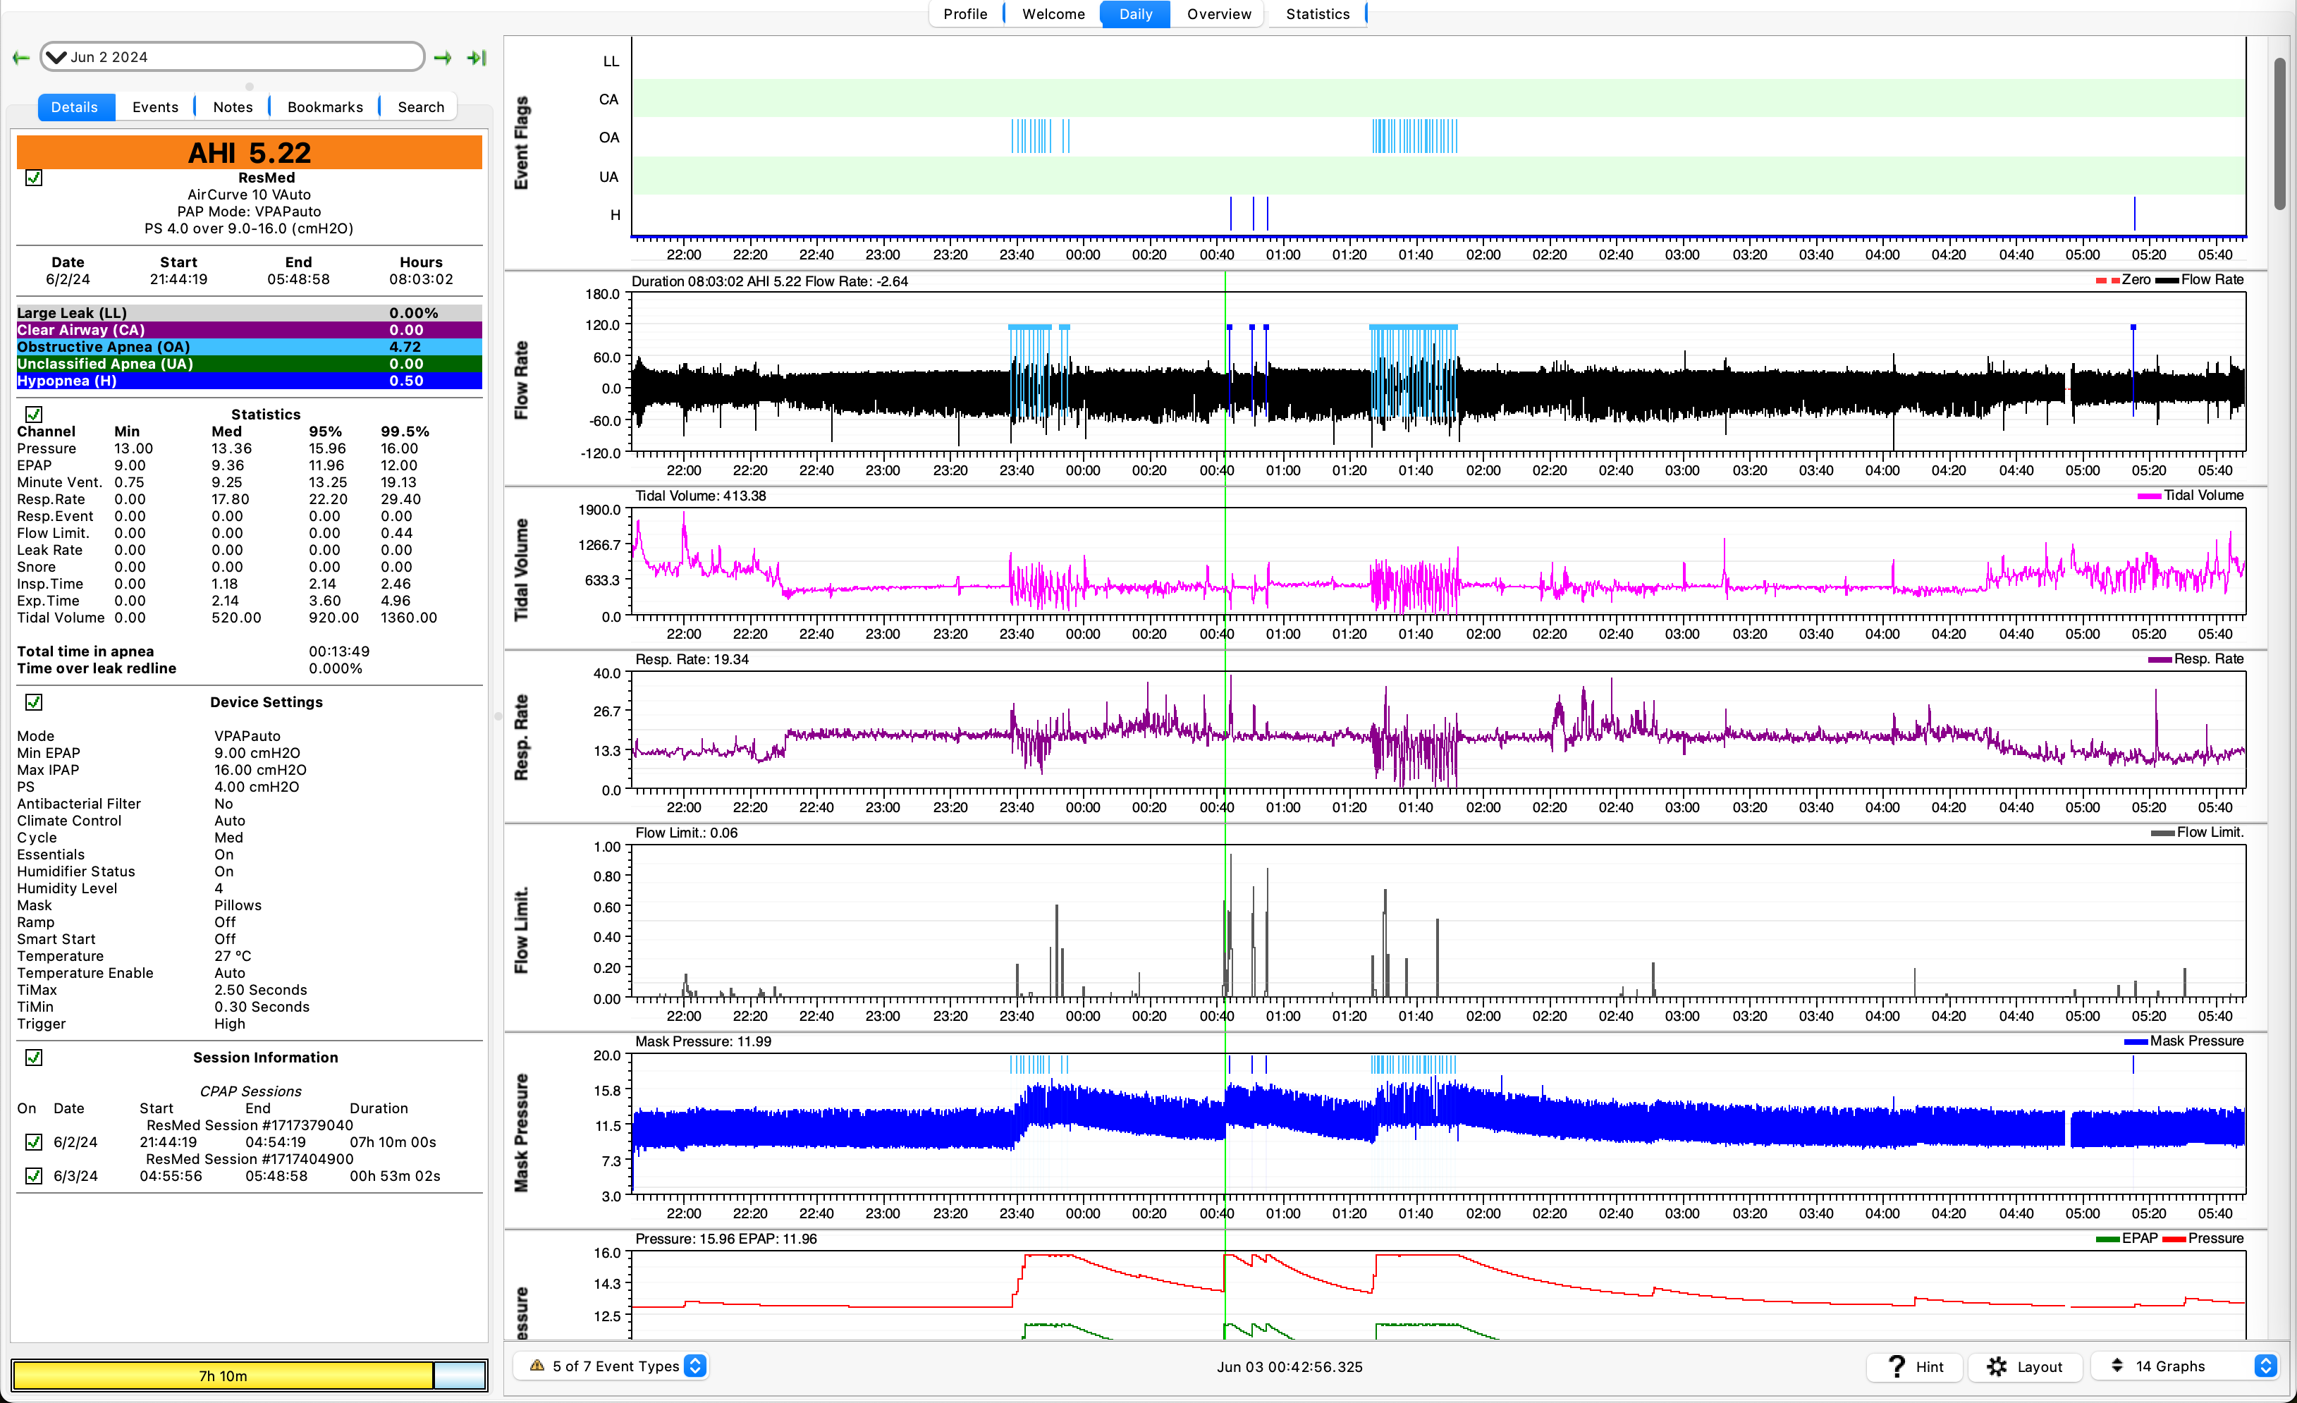Click the Mask Pressure legend label

pyautogui.click(x=2196, y=1041)
